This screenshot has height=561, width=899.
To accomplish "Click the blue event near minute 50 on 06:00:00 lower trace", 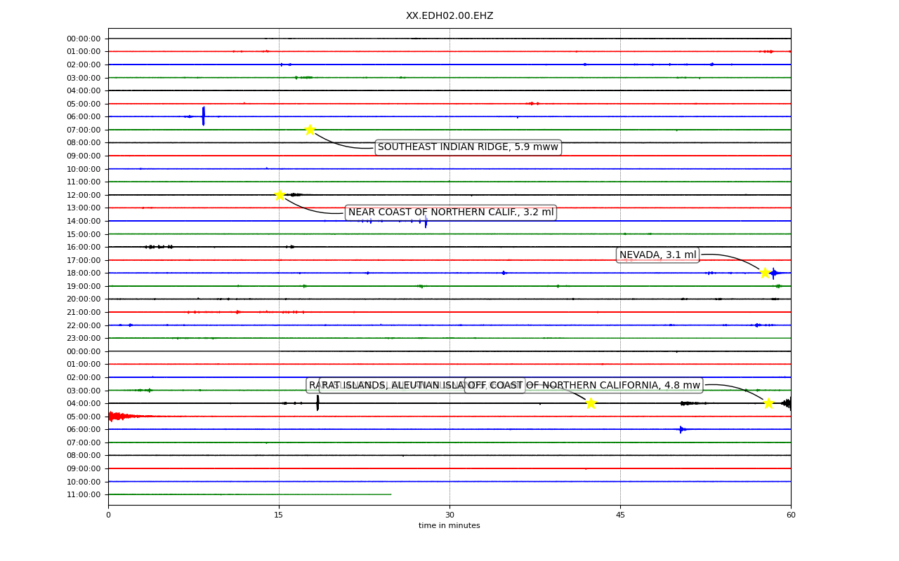I will 681,429.
